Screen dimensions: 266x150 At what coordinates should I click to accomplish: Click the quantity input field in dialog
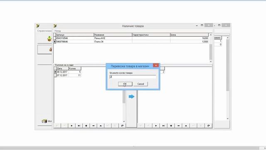(x=133, y=77)
